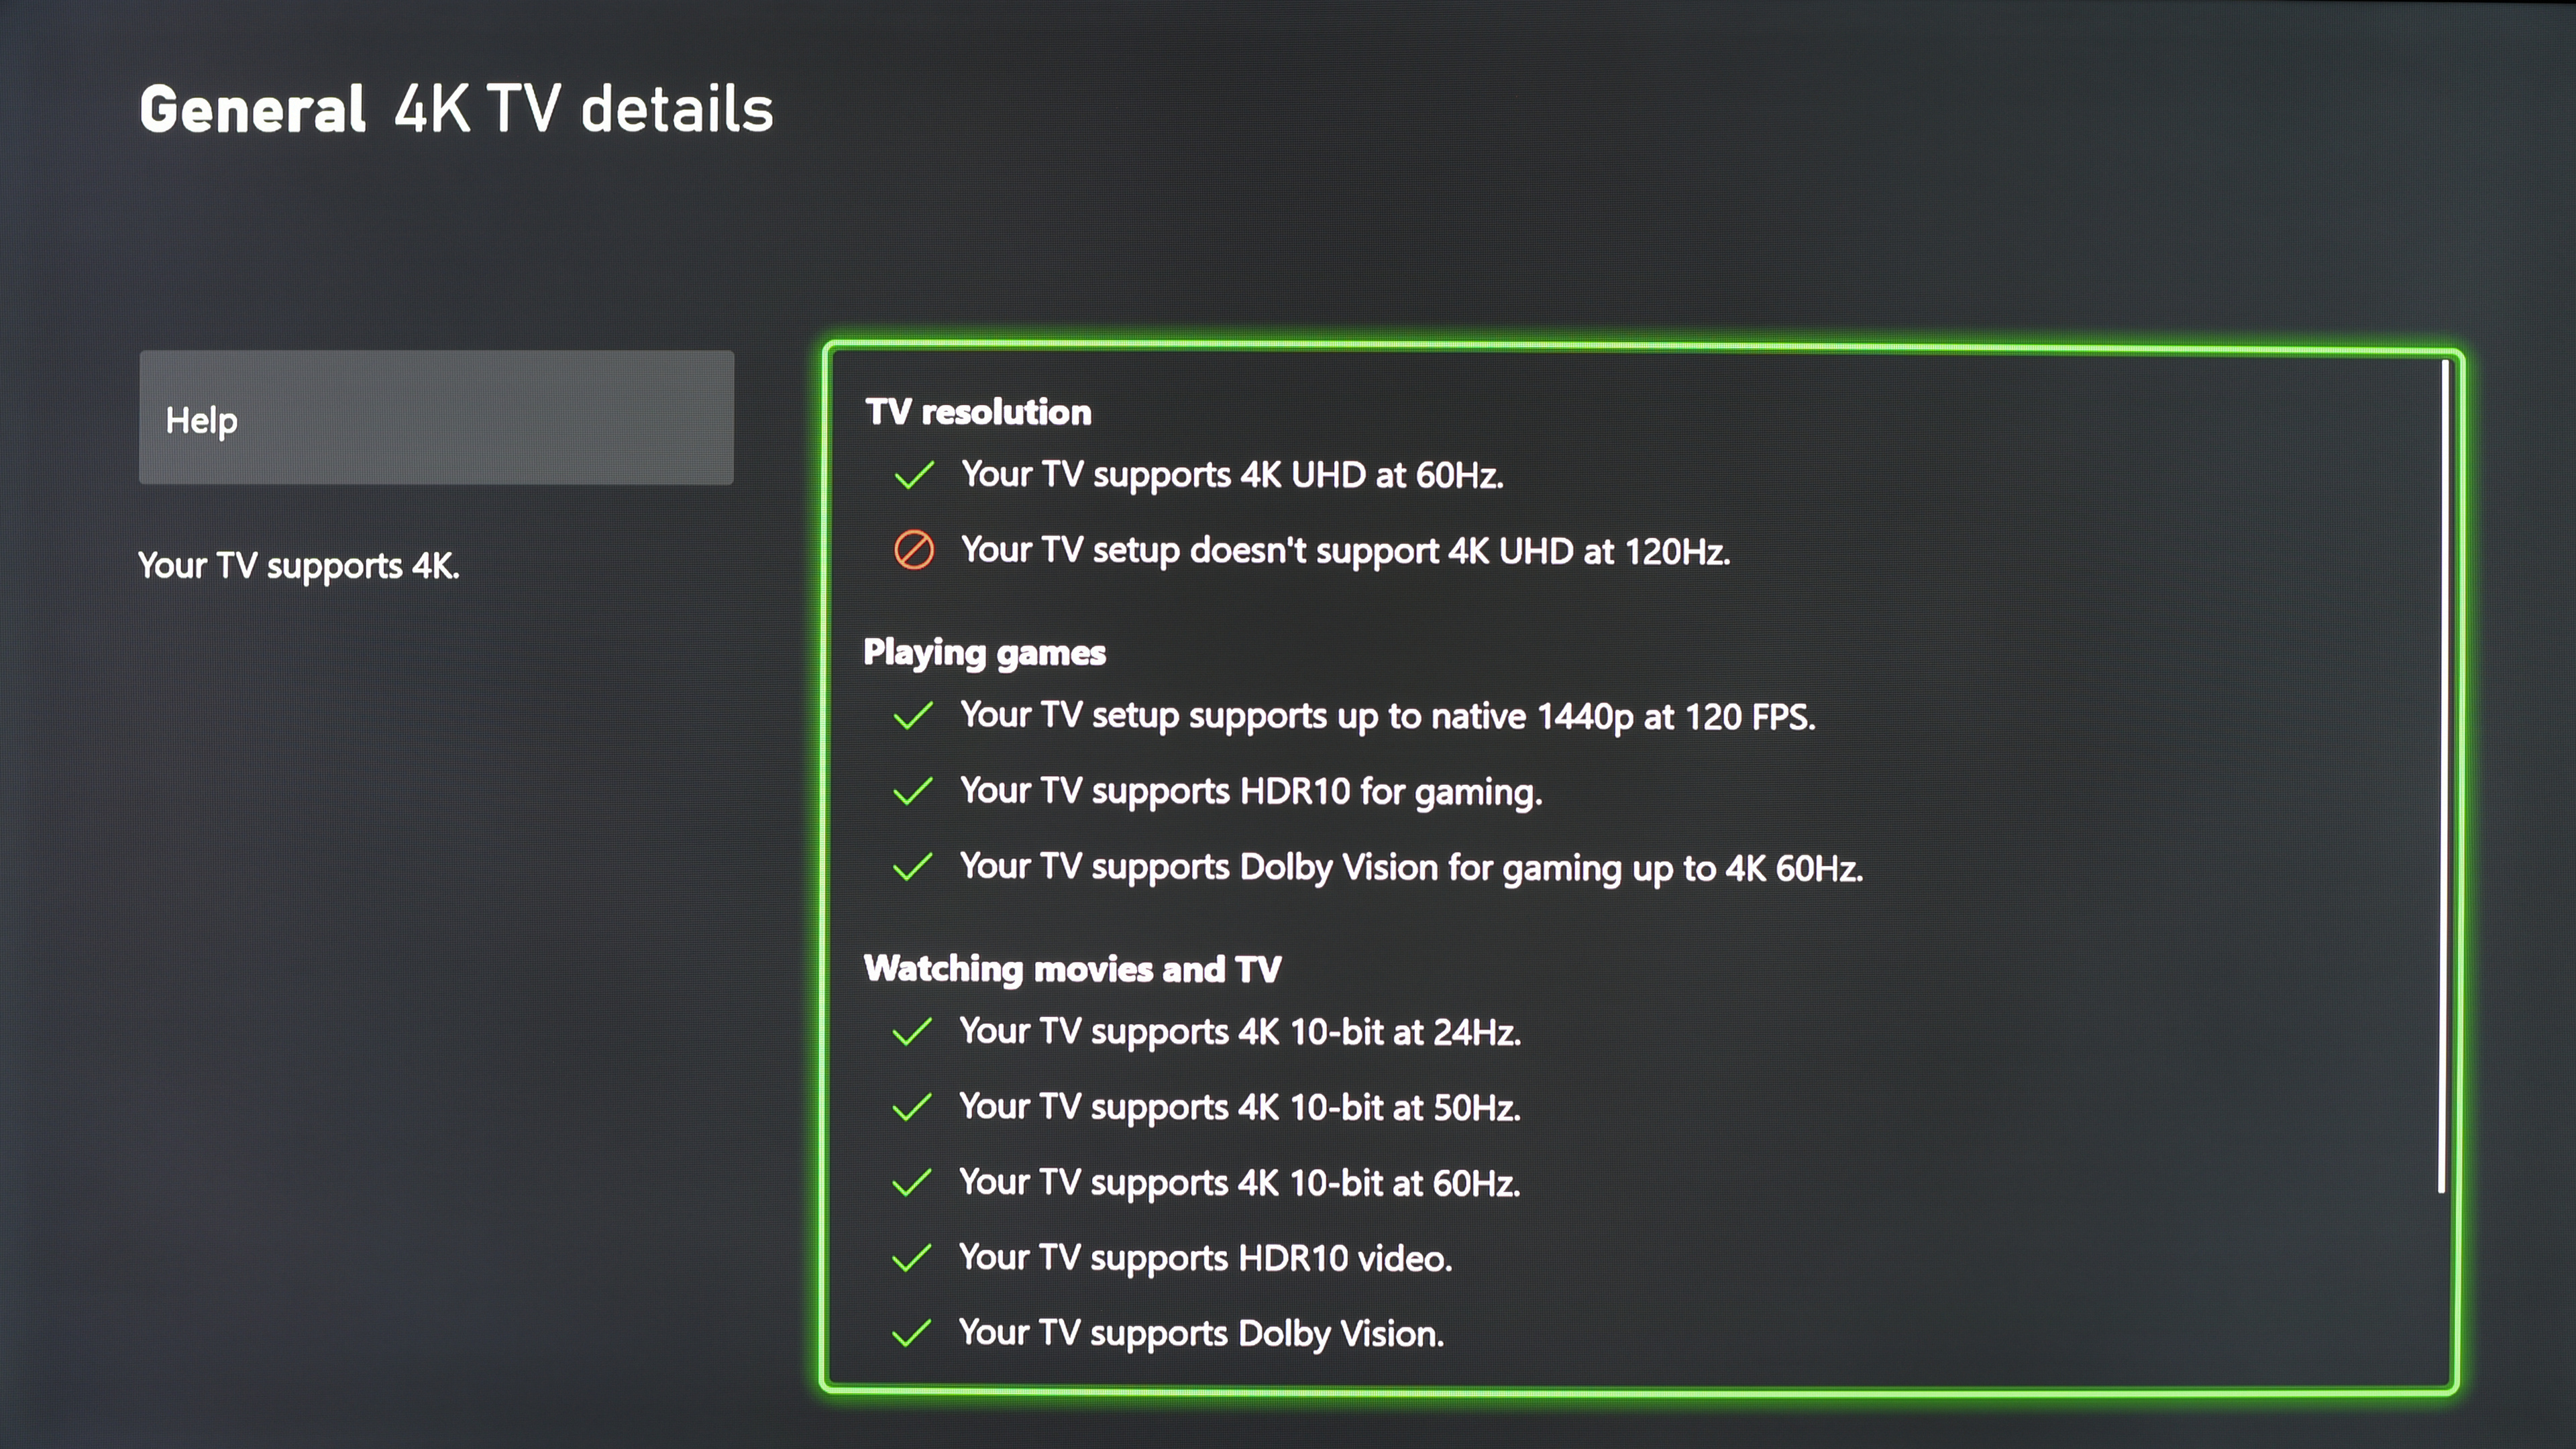Click the text 'Your TV supports Dolby Vision.'
This screenshot has height=1449, width=2576.
1201,1334
